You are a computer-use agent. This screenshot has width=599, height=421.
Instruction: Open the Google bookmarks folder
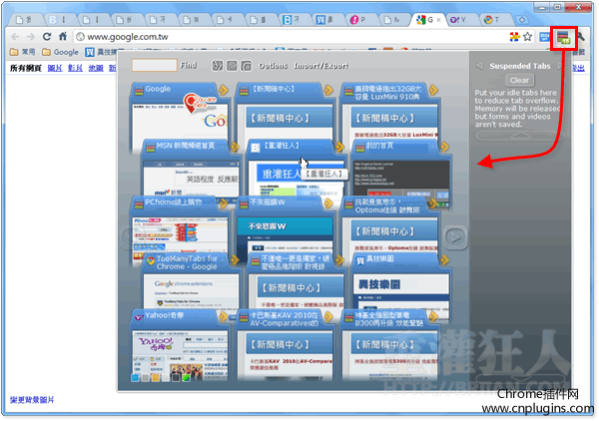pos(60,52)
